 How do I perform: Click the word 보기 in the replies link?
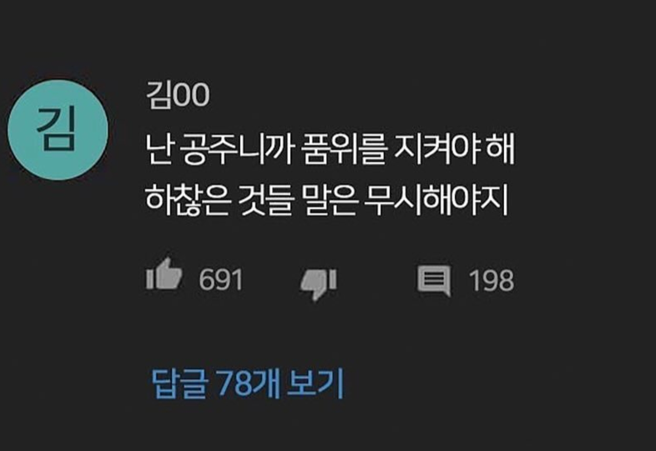click(315, 383)
